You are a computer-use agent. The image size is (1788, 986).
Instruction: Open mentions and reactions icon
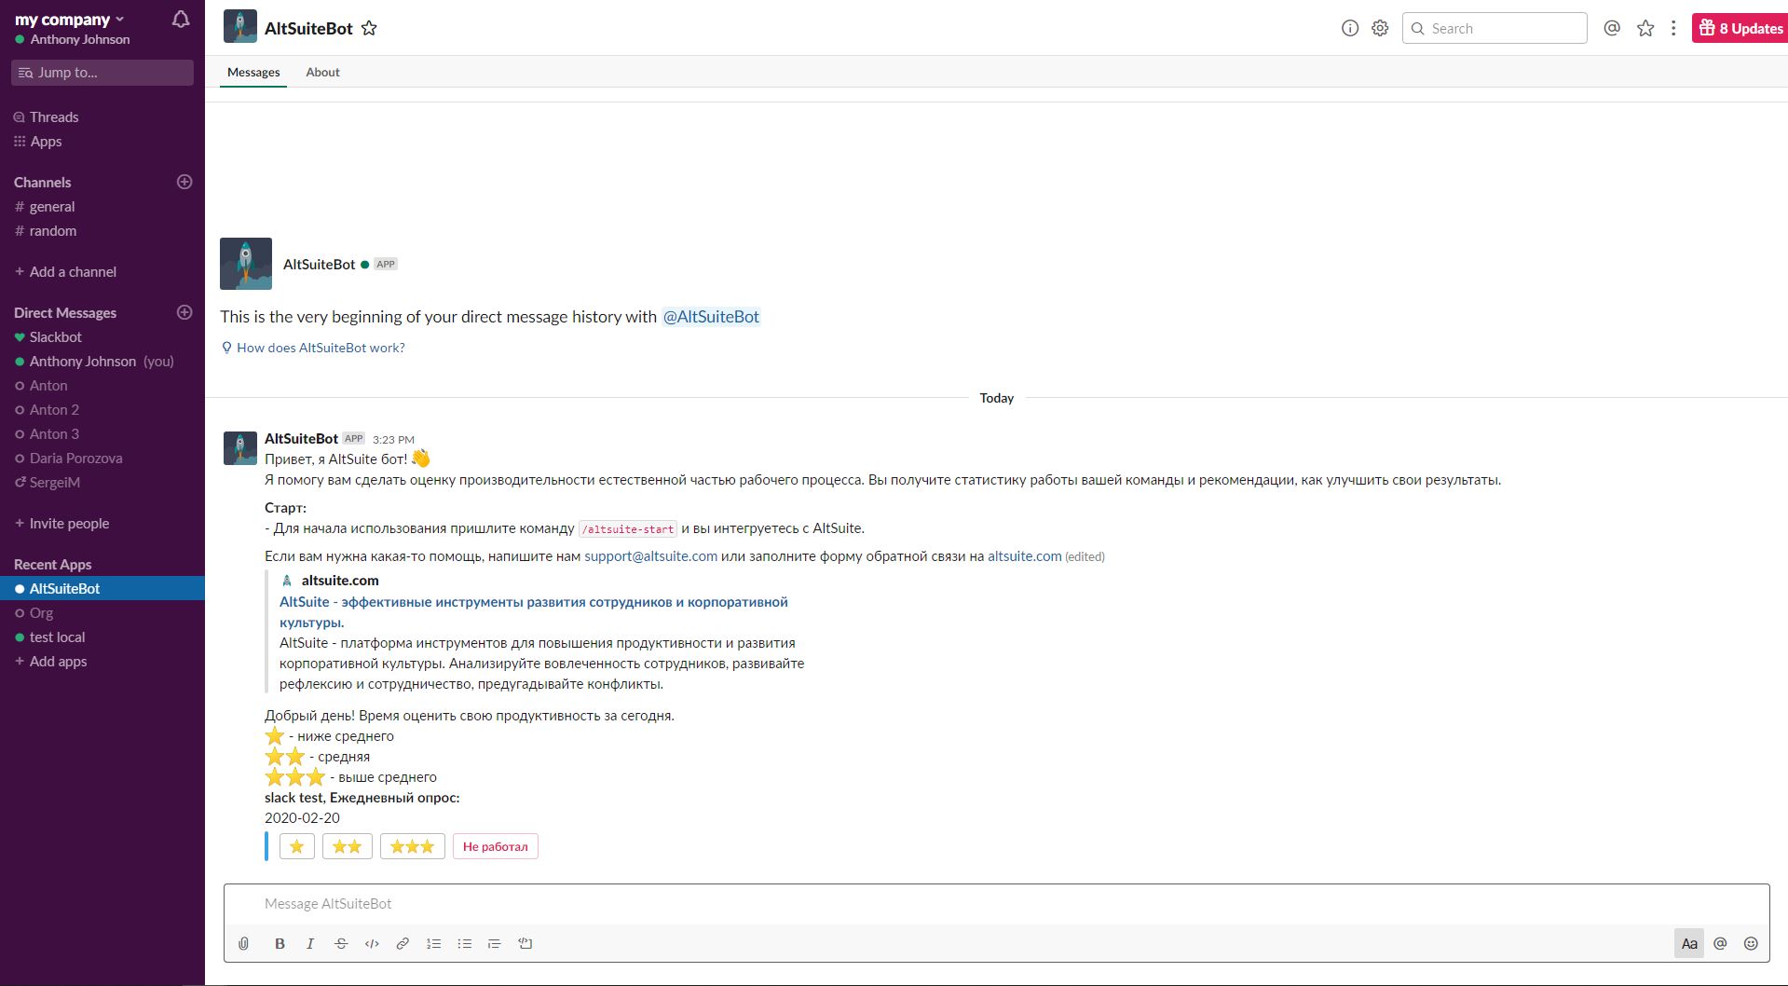pyautogui.click(x=1612, y=28)
